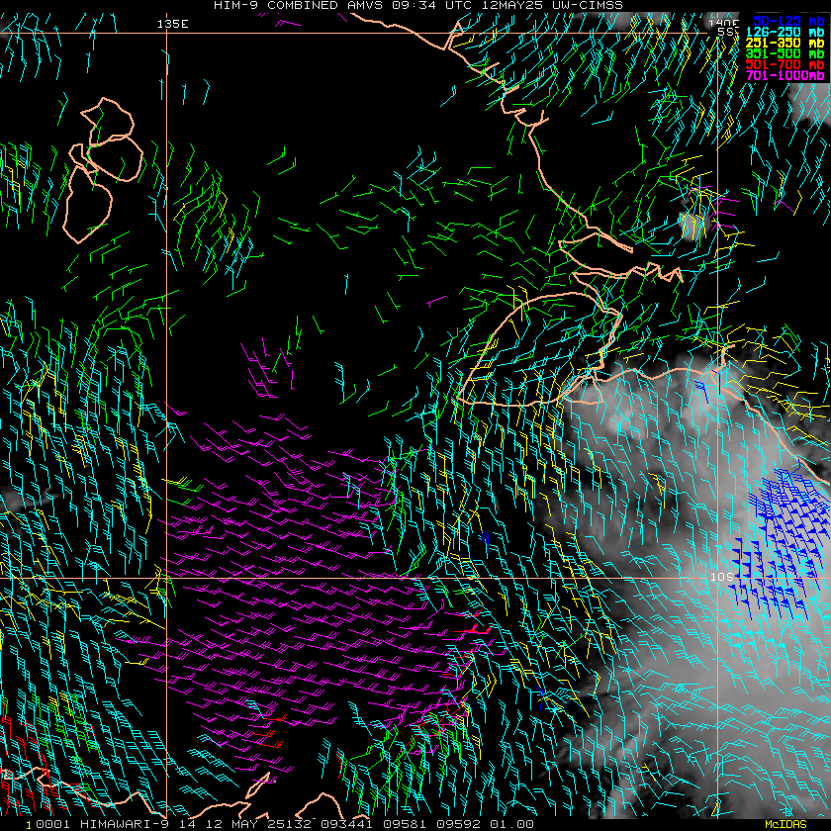Click the "10S" latitude label
The image size is (831, 831).
coord(722,577)
